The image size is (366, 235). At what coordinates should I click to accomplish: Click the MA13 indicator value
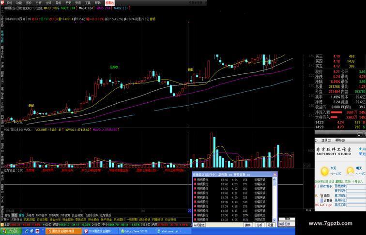52,8
